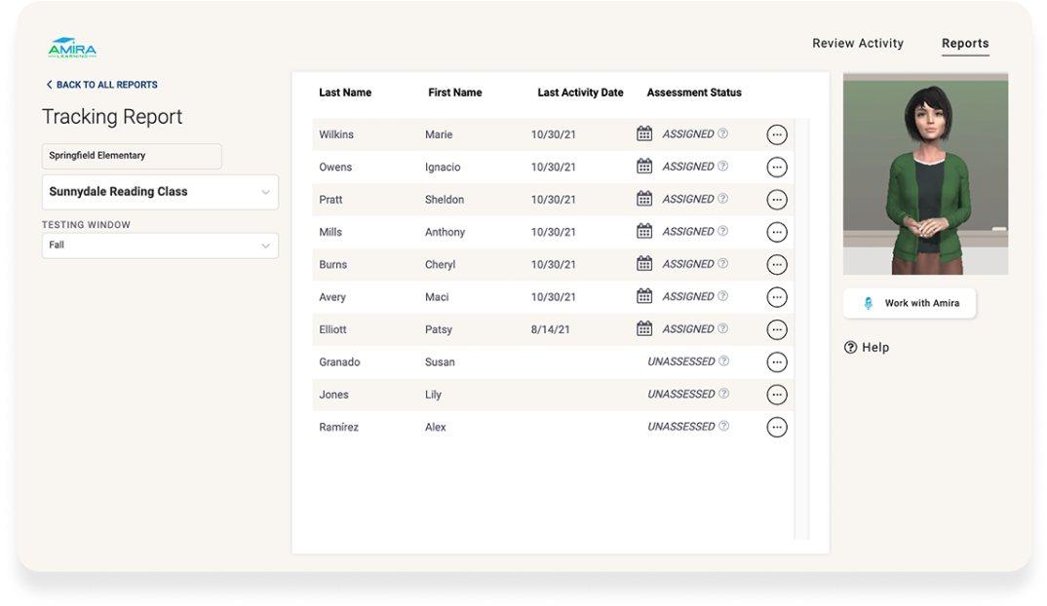Click the calendar icon for Cheryl Burns

(643, 263)
